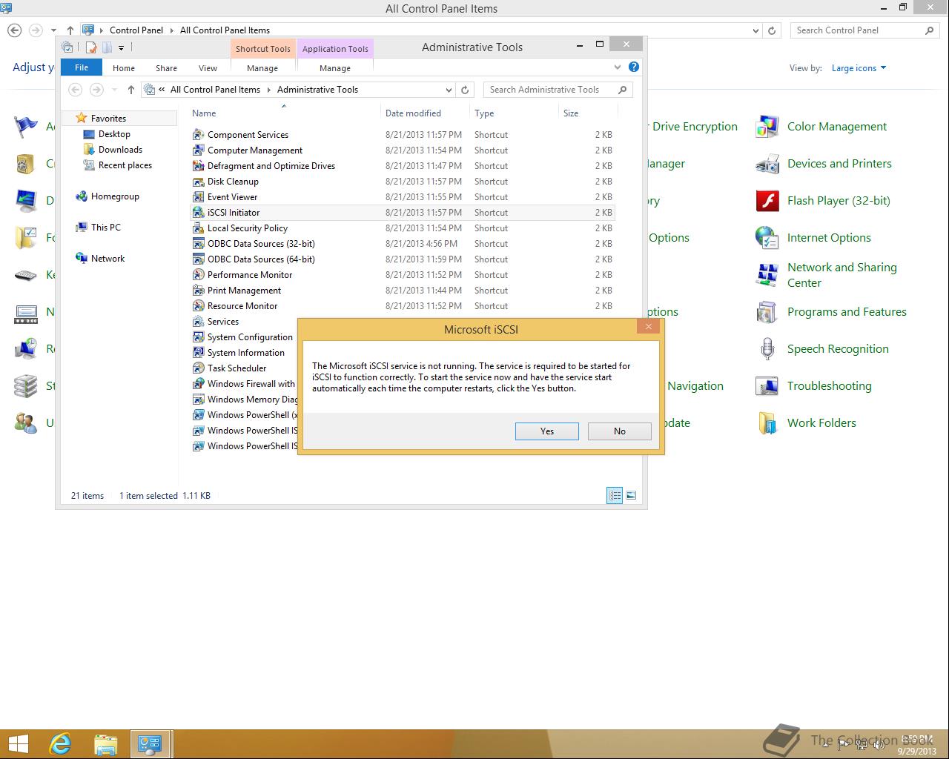Screen dimensions: 949x759
Task: Select the Event Viewer icon
Action: [198, 197]
